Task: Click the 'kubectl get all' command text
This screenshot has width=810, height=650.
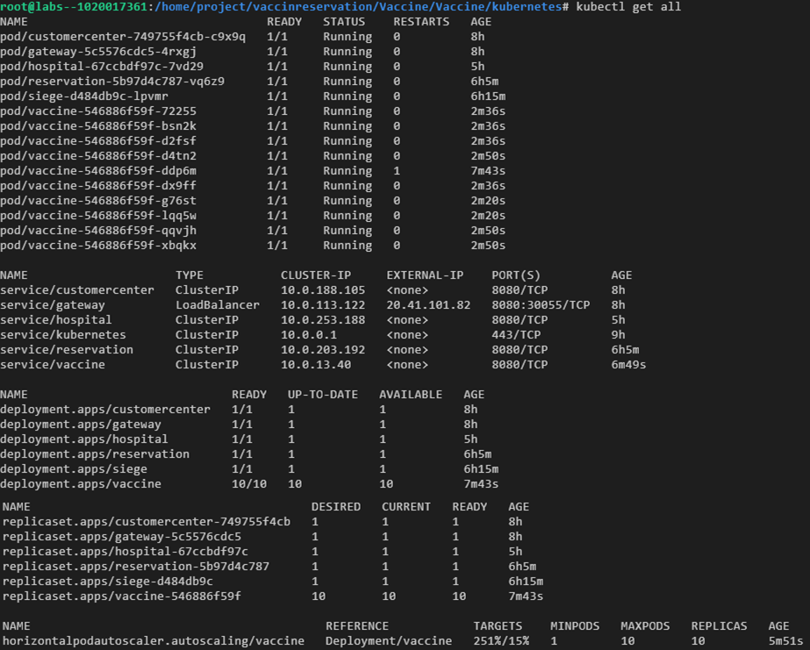Action: point(628,7)
